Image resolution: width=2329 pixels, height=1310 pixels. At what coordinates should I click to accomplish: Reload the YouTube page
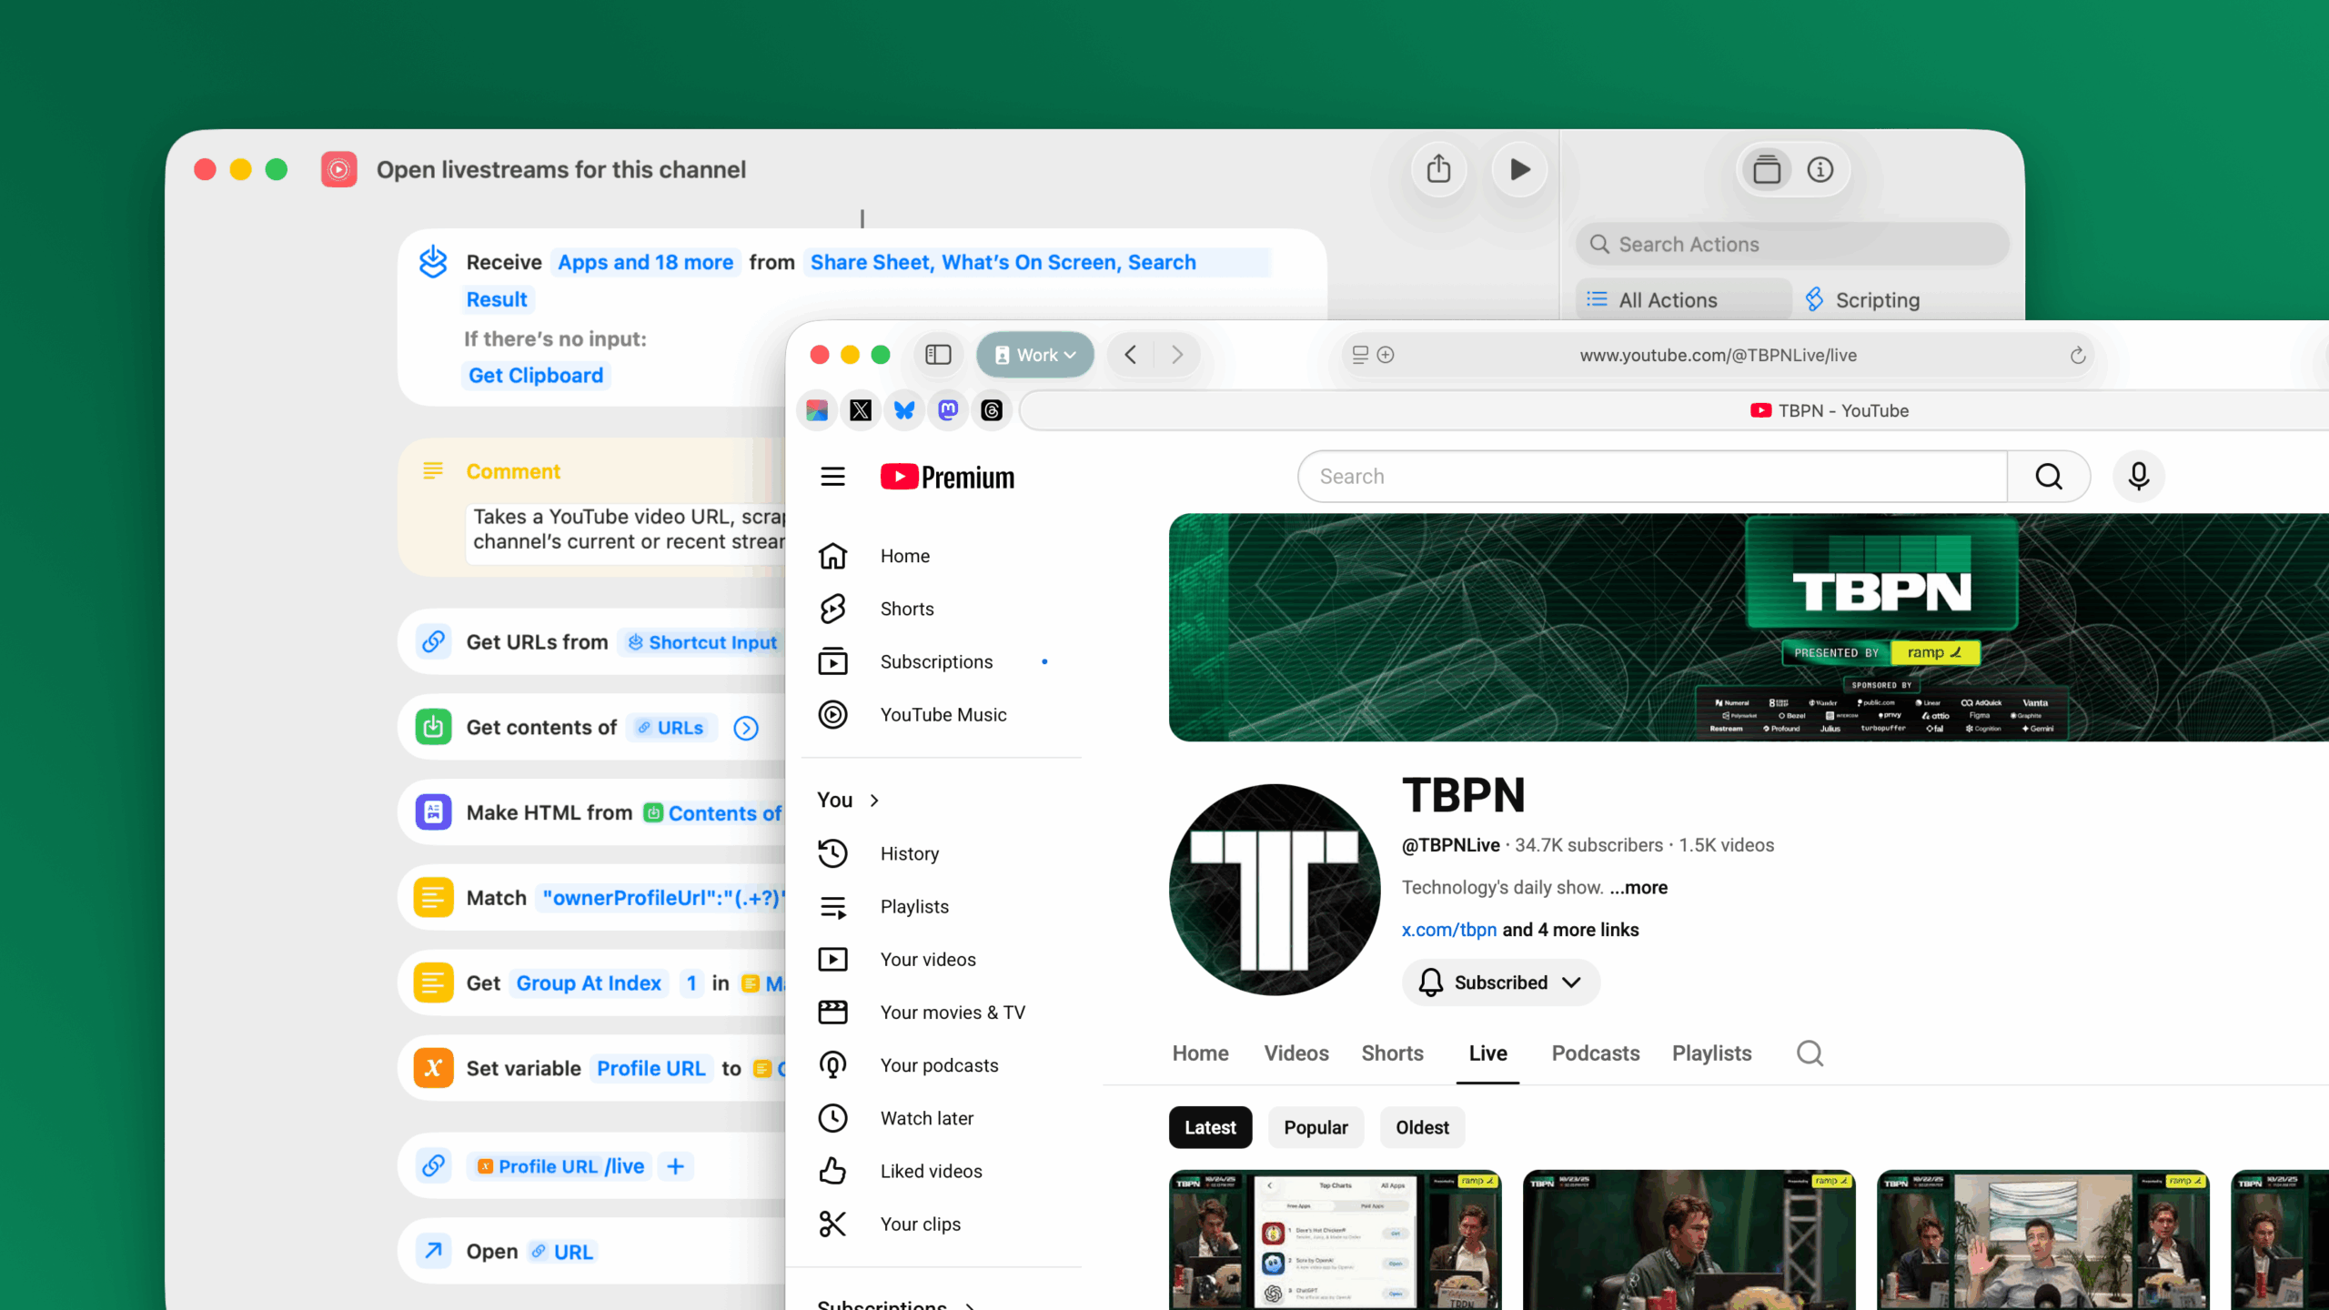2078,356
